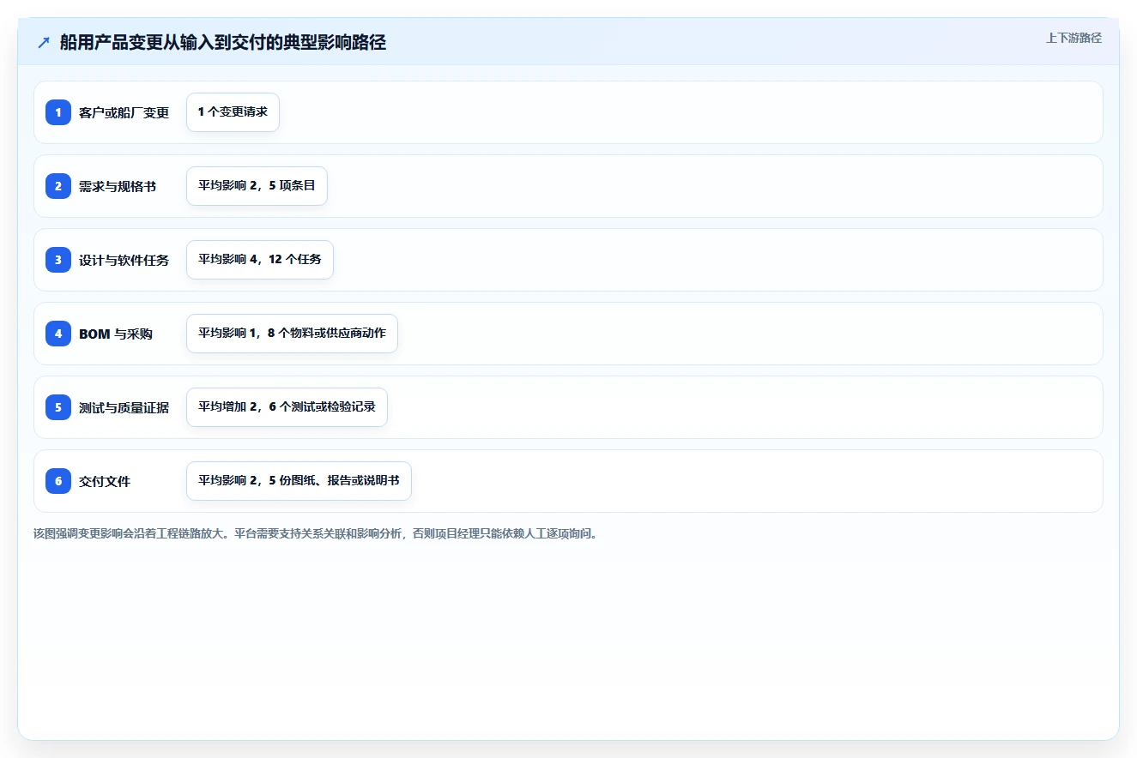Click step badge 1 for 客户或船厂变更
1137x758 pixels.
[58, 112]
